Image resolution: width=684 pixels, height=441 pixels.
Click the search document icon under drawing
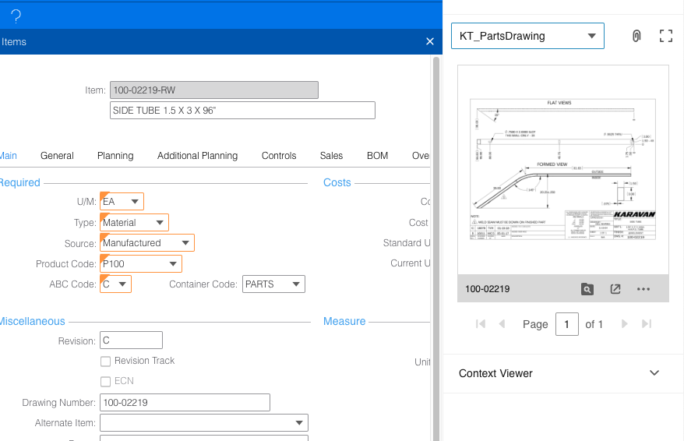pyautogui.click(x=587, y=289)
